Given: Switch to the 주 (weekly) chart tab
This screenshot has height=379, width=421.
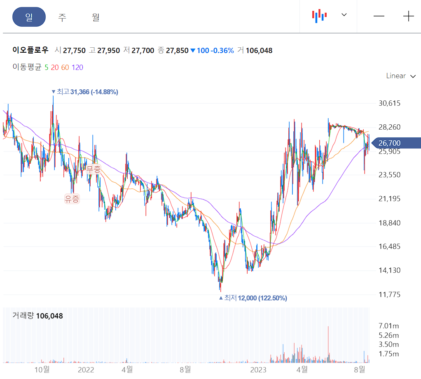Looking at the screenshot, I should pyautogui.click(x=62, y=17).
